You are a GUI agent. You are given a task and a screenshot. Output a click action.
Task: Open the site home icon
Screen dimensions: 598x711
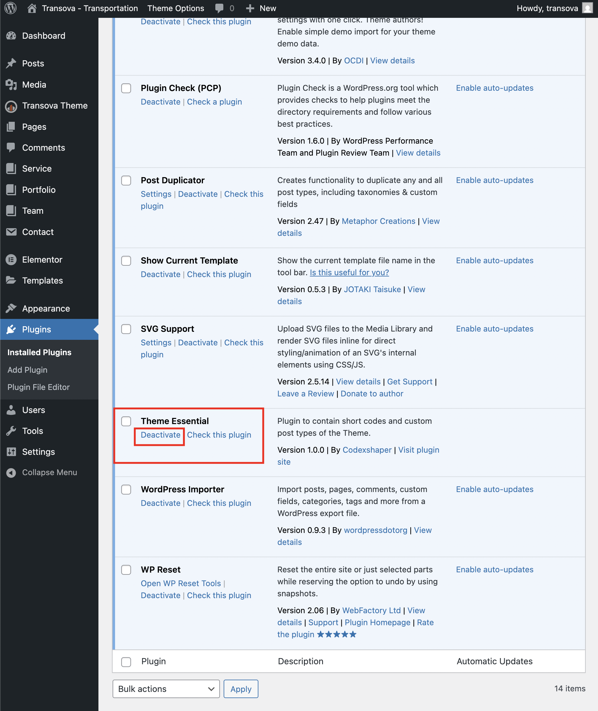click(32, 8)
